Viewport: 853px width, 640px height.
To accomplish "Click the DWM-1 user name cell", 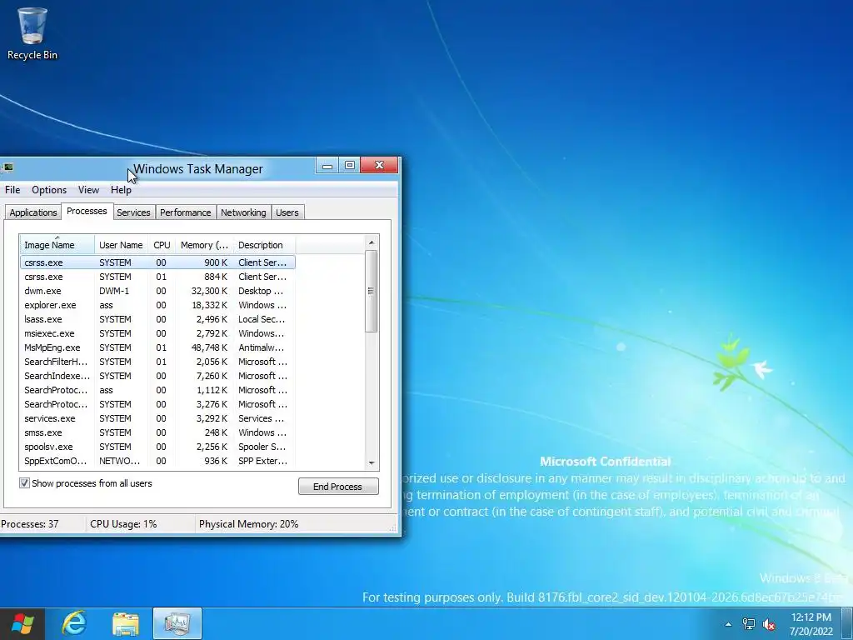I will 114,291.
